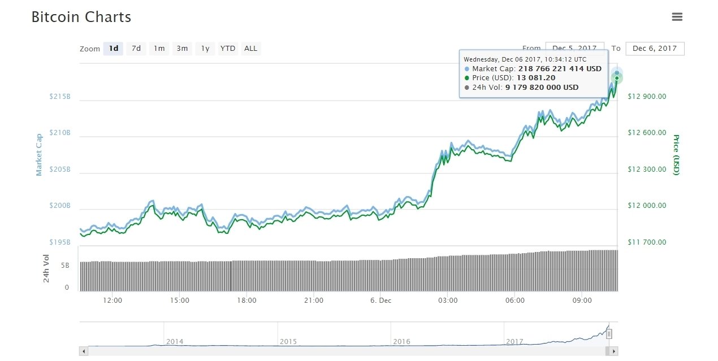
Task: Edit the To date field showing Dec 6, 2017
Action: coord(655,49)
